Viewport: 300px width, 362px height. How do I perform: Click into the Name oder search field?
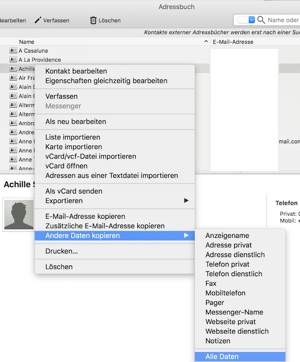283,20
